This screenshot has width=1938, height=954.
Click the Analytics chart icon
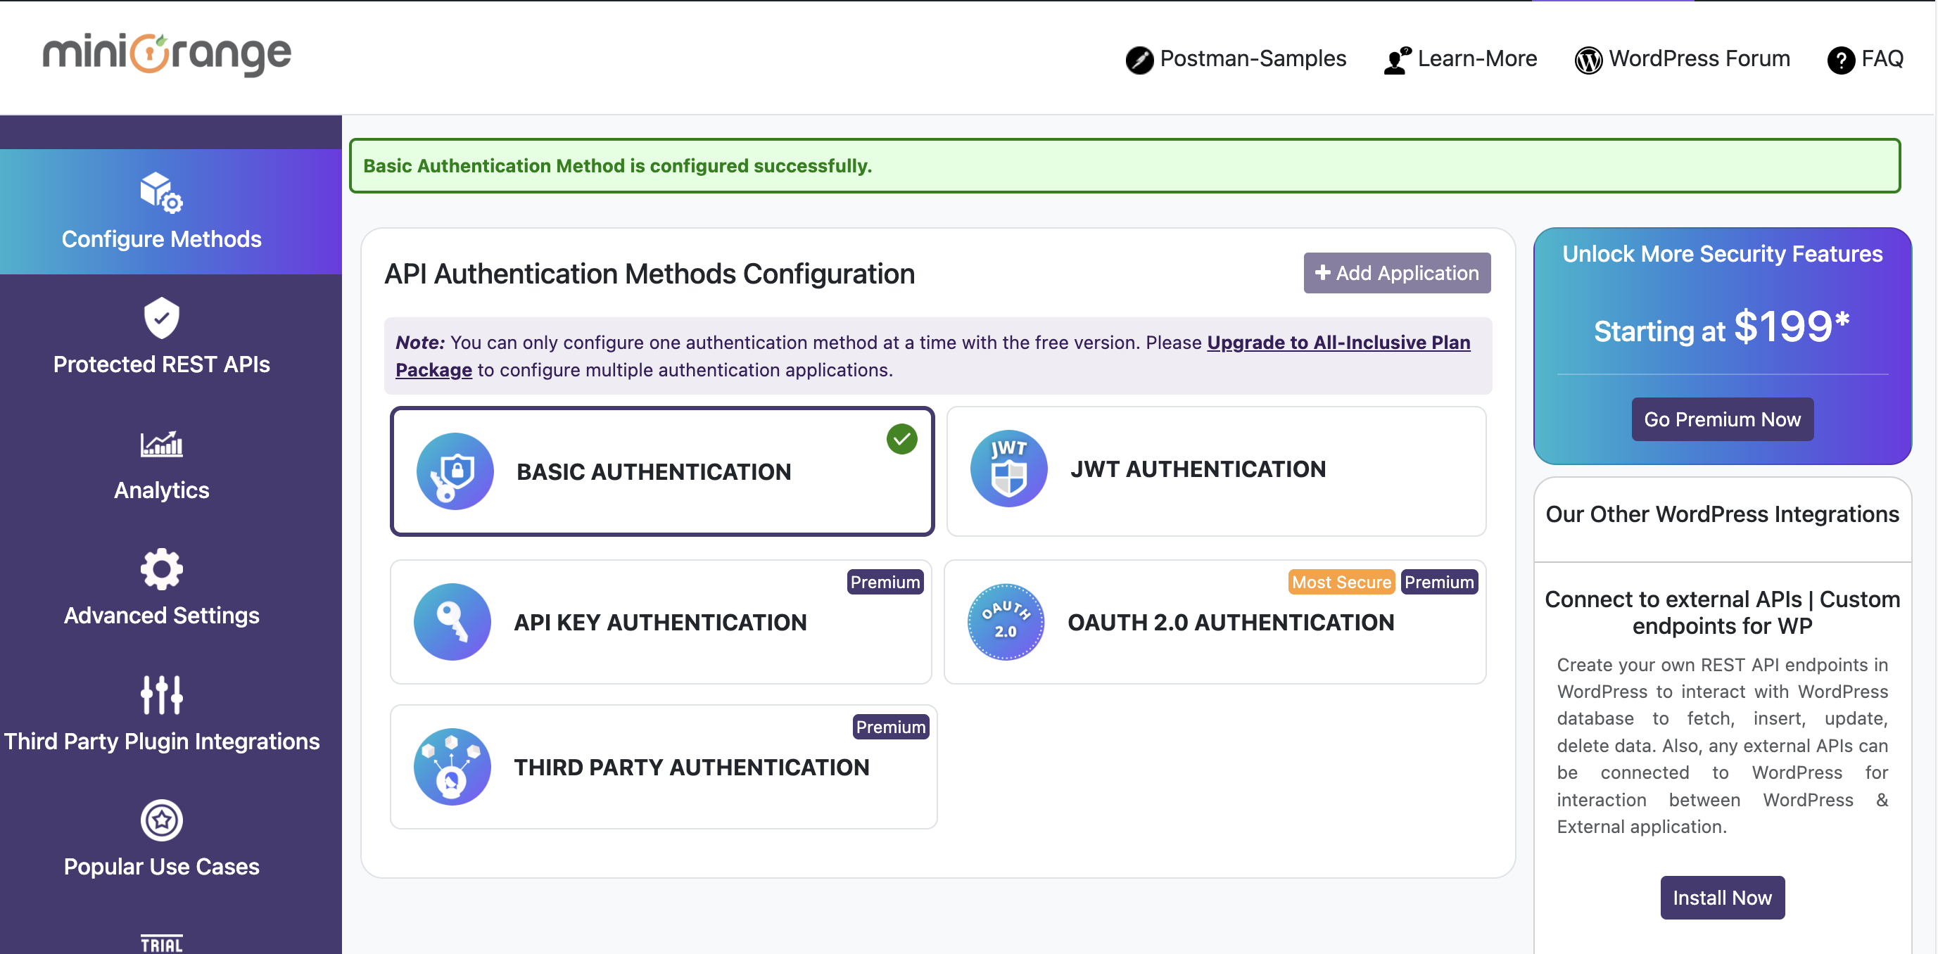[x=161, y=444]
